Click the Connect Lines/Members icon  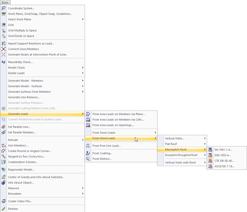click(4, 49)
